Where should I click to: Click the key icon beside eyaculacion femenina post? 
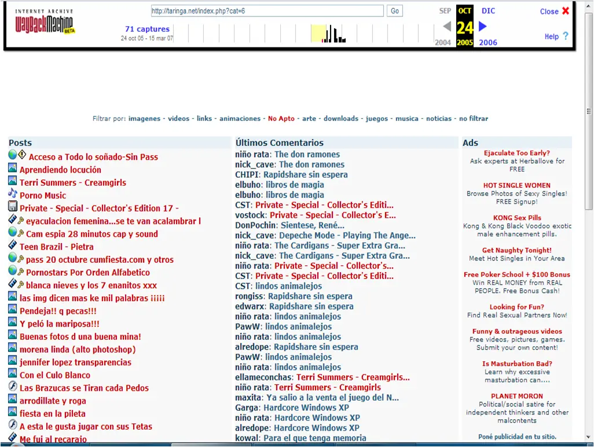click(x=21, y=221)
